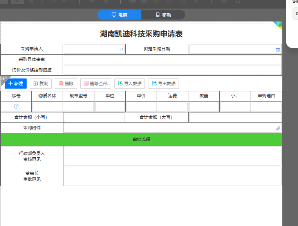Click the 删除 button
The height and width of the screenshot is (226, 298).
66,84
